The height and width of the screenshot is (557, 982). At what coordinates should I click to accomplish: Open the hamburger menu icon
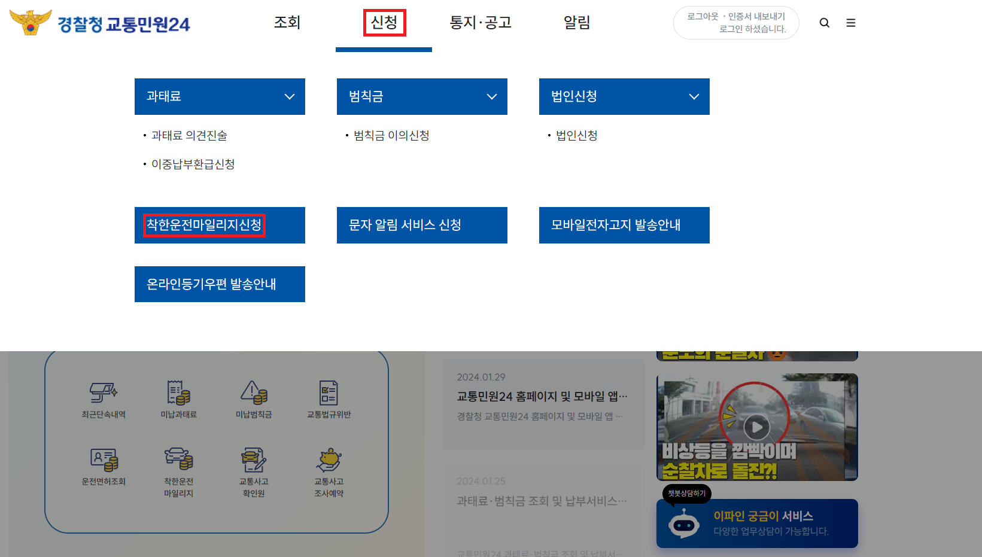point(851,23)
